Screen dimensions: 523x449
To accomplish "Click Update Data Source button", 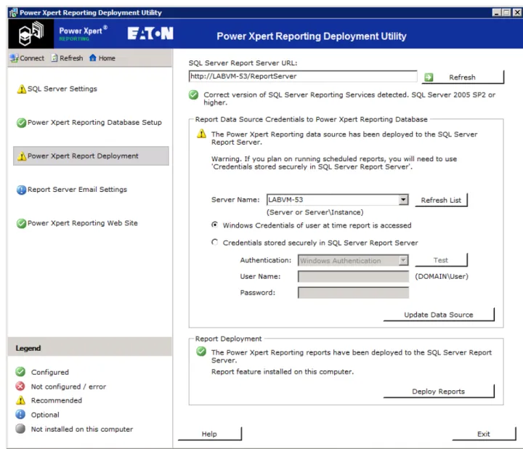I will click(x=439, y=315).
